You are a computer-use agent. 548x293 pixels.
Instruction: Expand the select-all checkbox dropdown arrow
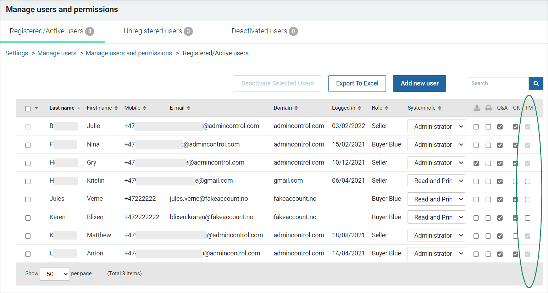(x=36, y=108)
